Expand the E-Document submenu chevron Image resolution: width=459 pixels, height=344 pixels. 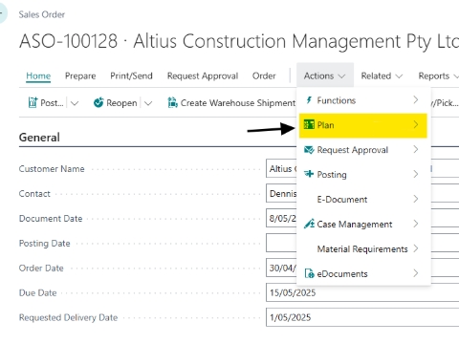coord(415,199)
